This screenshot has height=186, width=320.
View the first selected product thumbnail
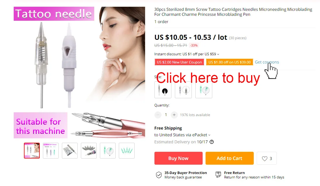pyautogui.click(x=32, y=151)
